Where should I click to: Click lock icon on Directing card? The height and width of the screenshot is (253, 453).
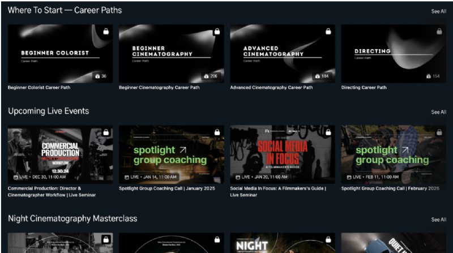coord(439,32)
